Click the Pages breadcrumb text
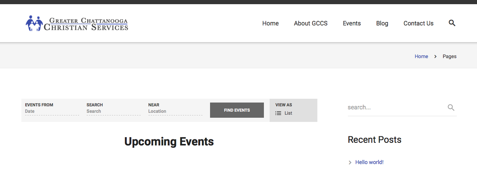Image resolution: width=477 pixels, height=169 pixels. (x=450, y=56)
